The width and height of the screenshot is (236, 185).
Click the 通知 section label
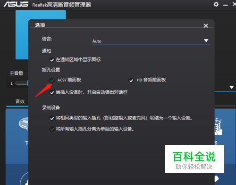(x=46, y=51)
